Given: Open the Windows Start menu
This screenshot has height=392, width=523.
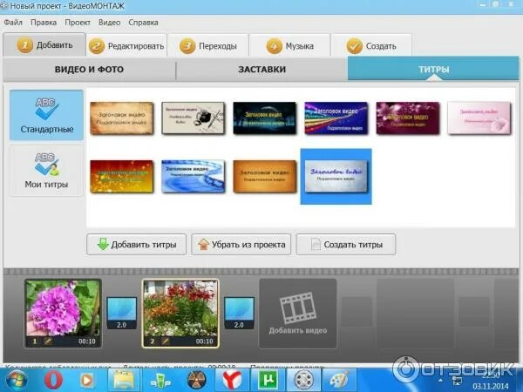Looking at the screenshot, I should tap(17, 380).
